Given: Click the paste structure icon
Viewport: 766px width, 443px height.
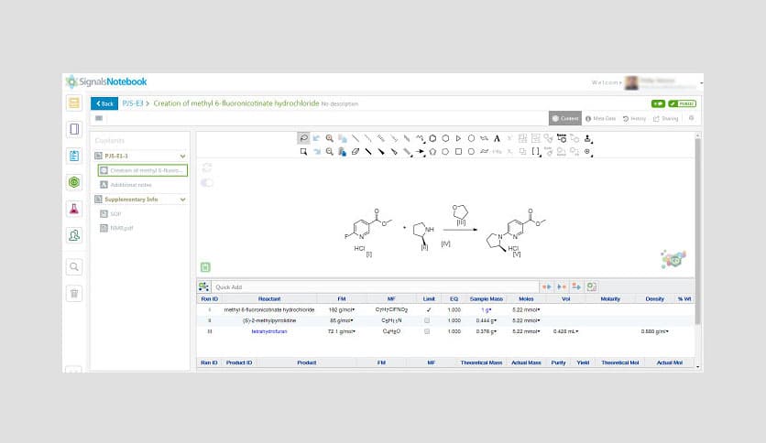Looking at the screenshot, I should [x=342, y=152].
